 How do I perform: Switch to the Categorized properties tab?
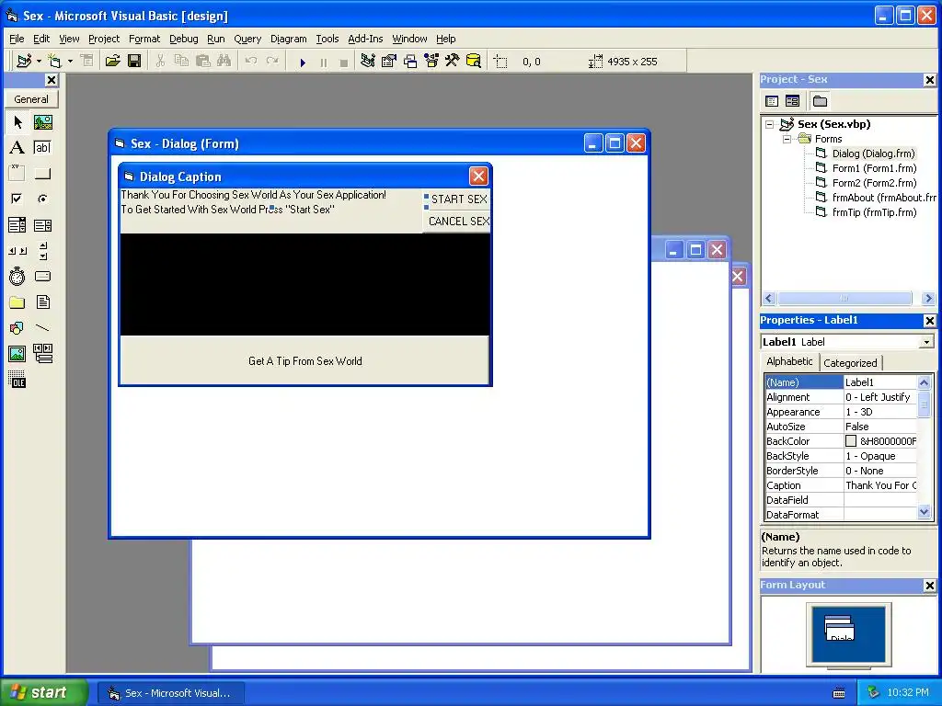pos(850,362)
